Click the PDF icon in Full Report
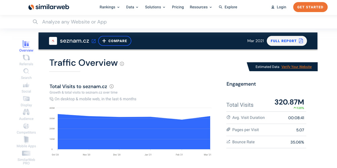Image resolution: width=337 pixels, height=168 pixels. tap(301, 41)
